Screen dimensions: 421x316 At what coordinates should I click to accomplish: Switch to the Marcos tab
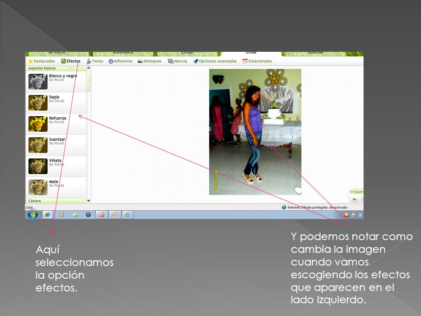pyautogui.click(x=178, y=61)
